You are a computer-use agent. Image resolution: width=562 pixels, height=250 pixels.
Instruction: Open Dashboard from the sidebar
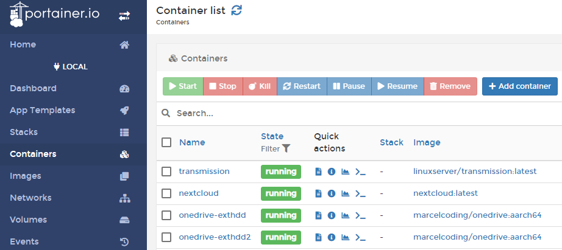click(33, 88)
